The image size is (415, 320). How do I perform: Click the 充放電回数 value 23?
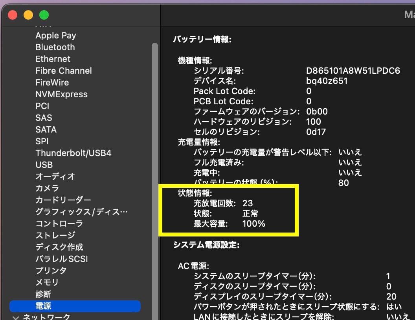coord(248,203)
